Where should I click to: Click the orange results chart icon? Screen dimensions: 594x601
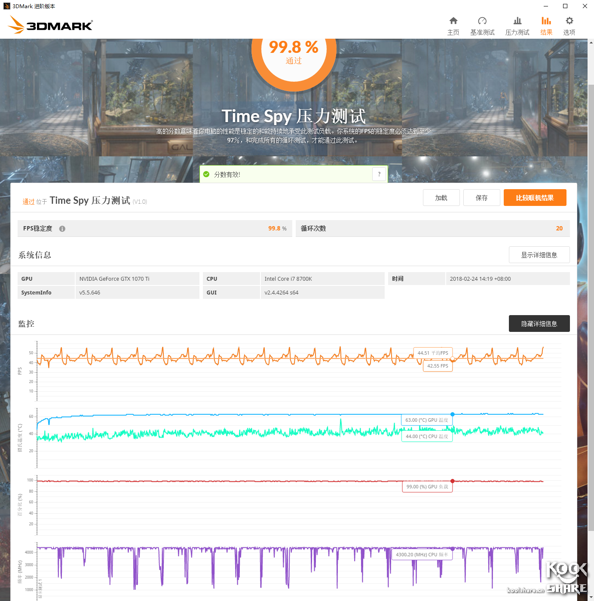coord(546,21)
